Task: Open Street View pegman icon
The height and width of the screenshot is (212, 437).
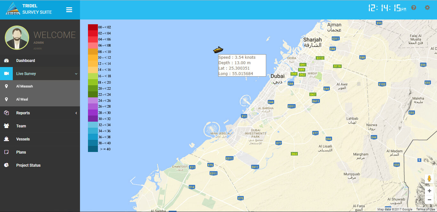Action: click(x=429, y=178)
